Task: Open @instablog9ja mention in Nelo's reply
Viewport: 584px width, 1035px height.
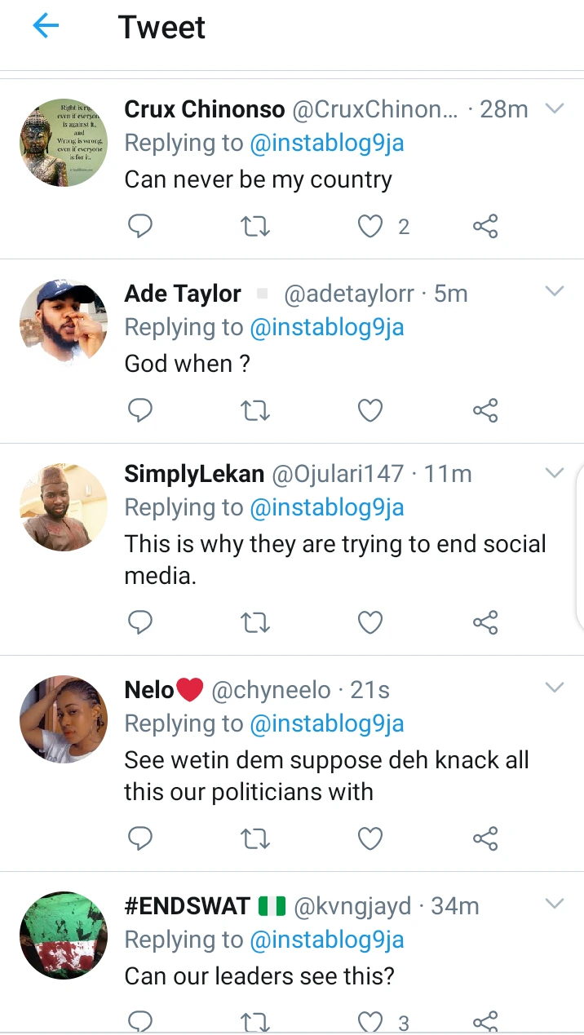Action: pos(326,724)
